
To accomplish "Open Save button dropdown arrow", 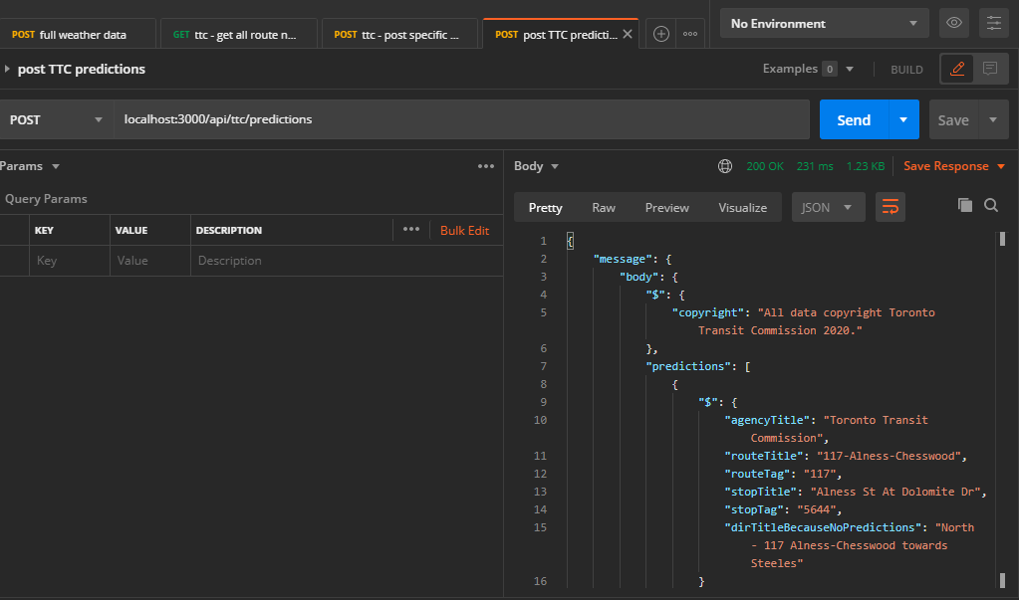I will (993, 119).
